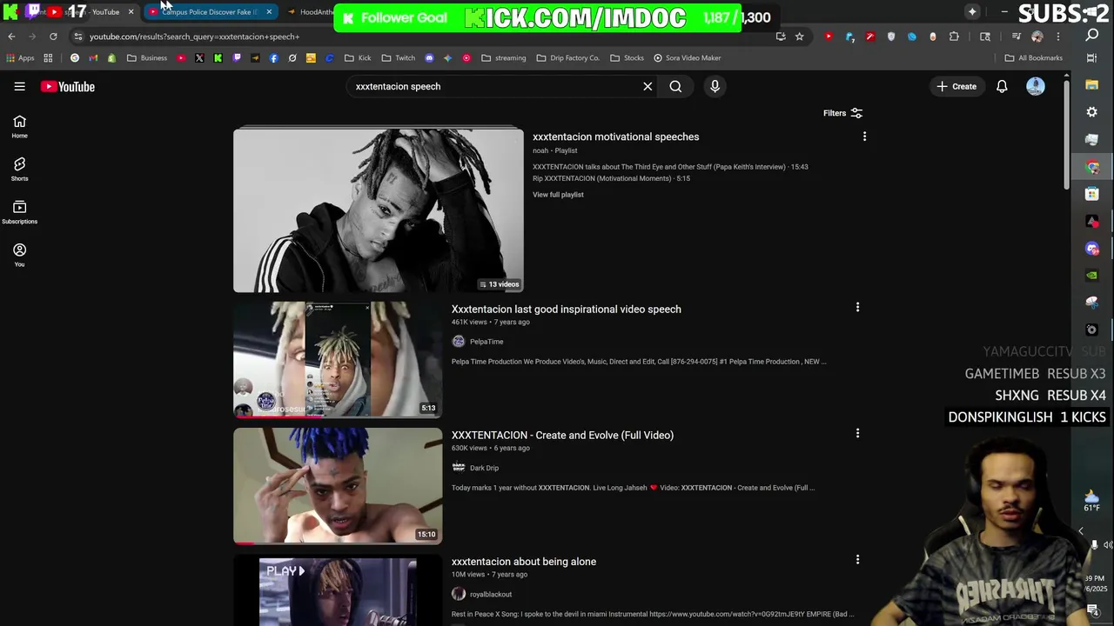The height and width of the screenshot is (626, 1114).
Task: Open the Gemini sparkle button in title bar
Action: 972,12
